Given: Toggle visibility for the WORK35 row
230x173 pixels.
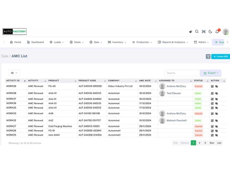Looking at the screenshot, I should [217, 108].
